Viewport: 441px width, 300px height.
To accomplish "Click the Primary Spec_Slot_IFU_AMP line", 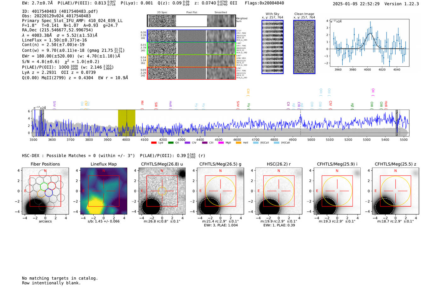I will coord(72,21).
